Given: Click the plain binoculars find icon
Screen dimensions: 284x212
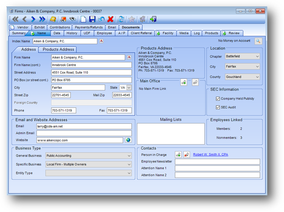Looking at the screenshot, I should (x=73, y=19).
